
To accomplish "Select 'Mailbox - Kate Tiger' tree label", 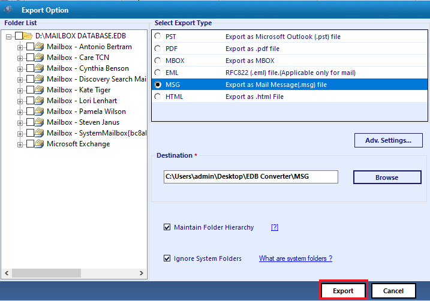I will (x=79, y=90).
